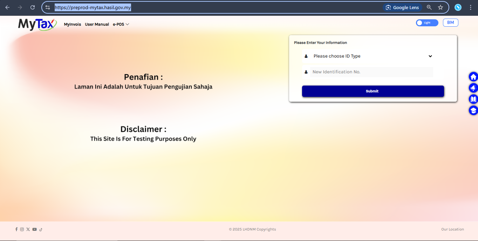The width and height of the screenshot is (478, 241).
Task: Click the New Identification No. field
Action: 371,72
